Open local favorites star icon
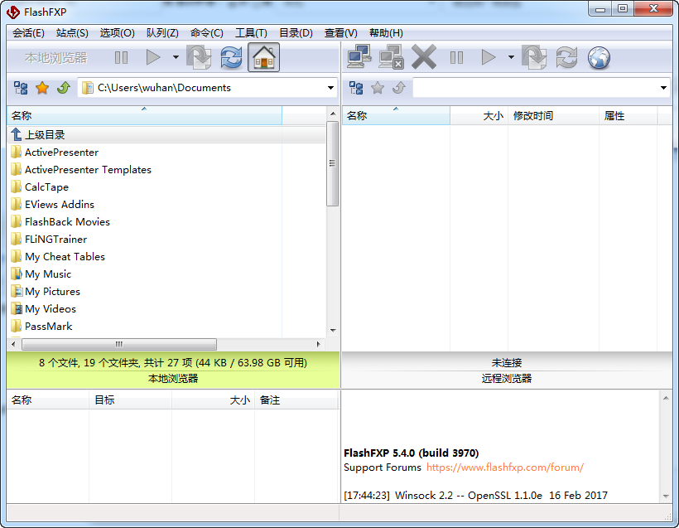 coord(42,88)
